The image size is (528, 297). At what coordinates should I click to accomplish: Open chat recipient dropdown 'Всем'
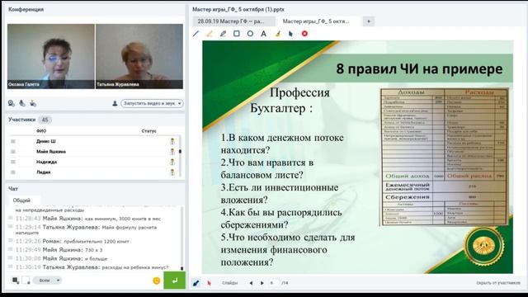click(48, 280)
